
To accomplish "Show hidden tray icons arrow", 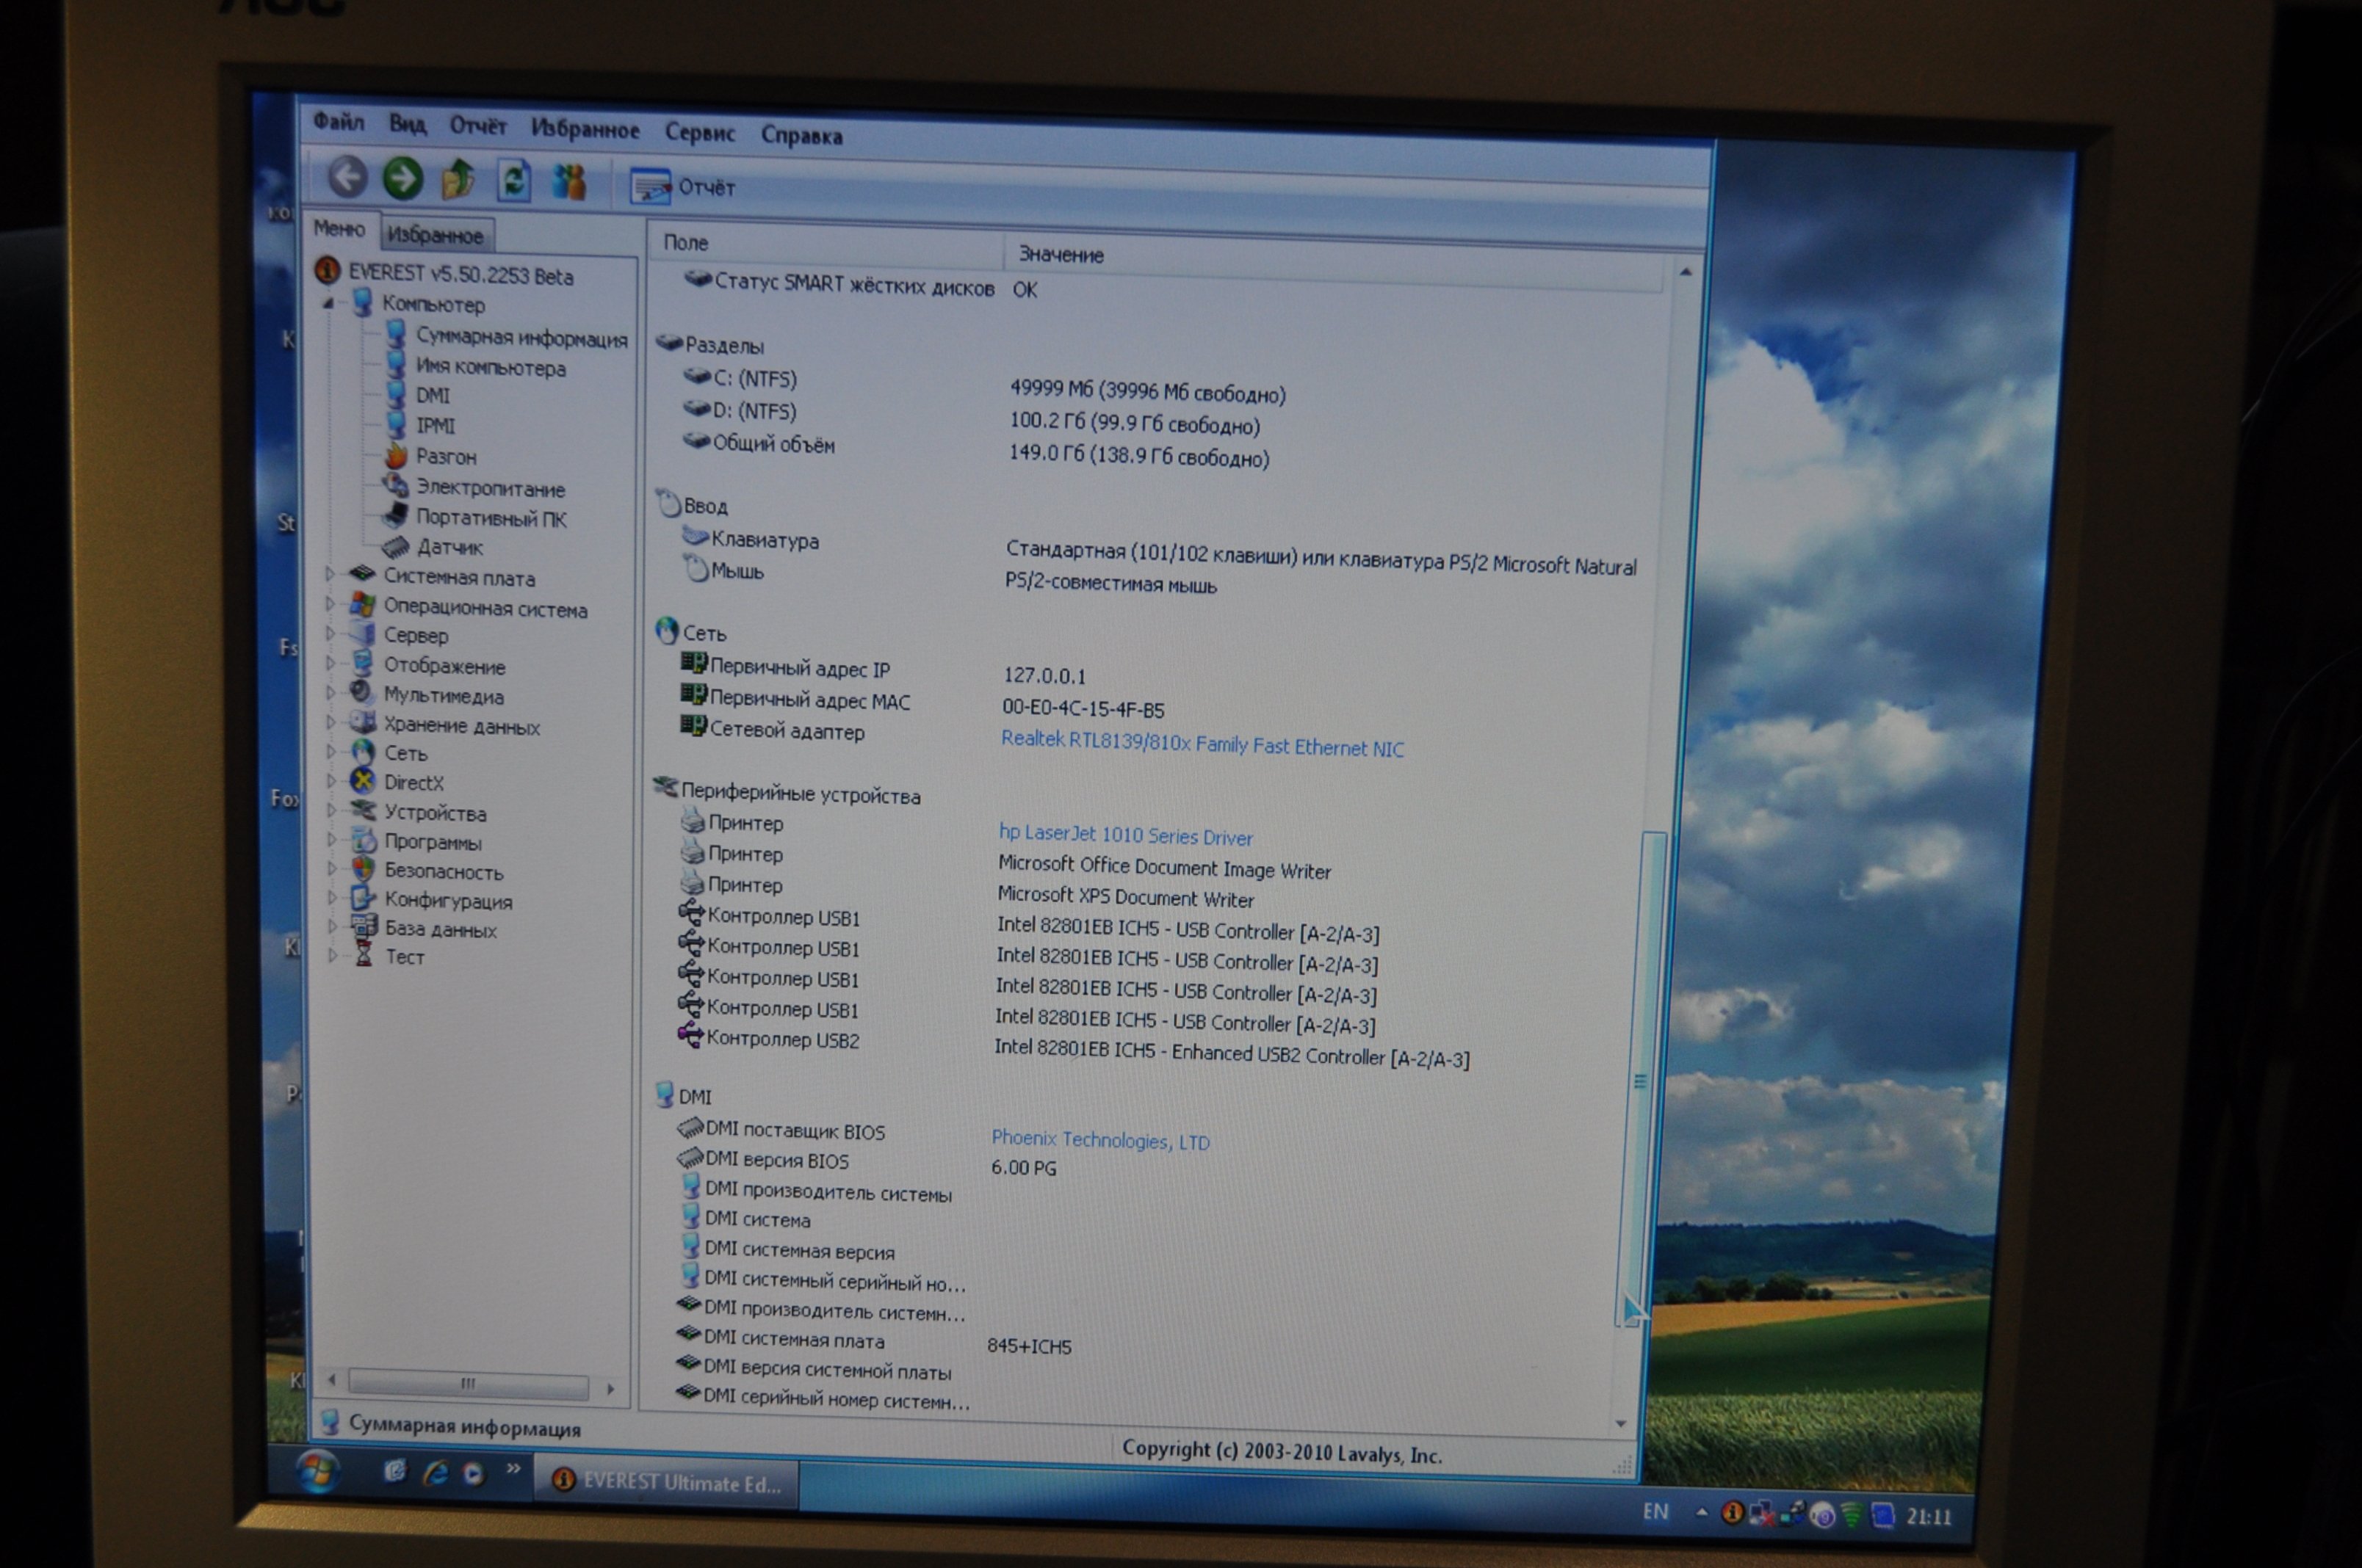I will 1702,1512.
